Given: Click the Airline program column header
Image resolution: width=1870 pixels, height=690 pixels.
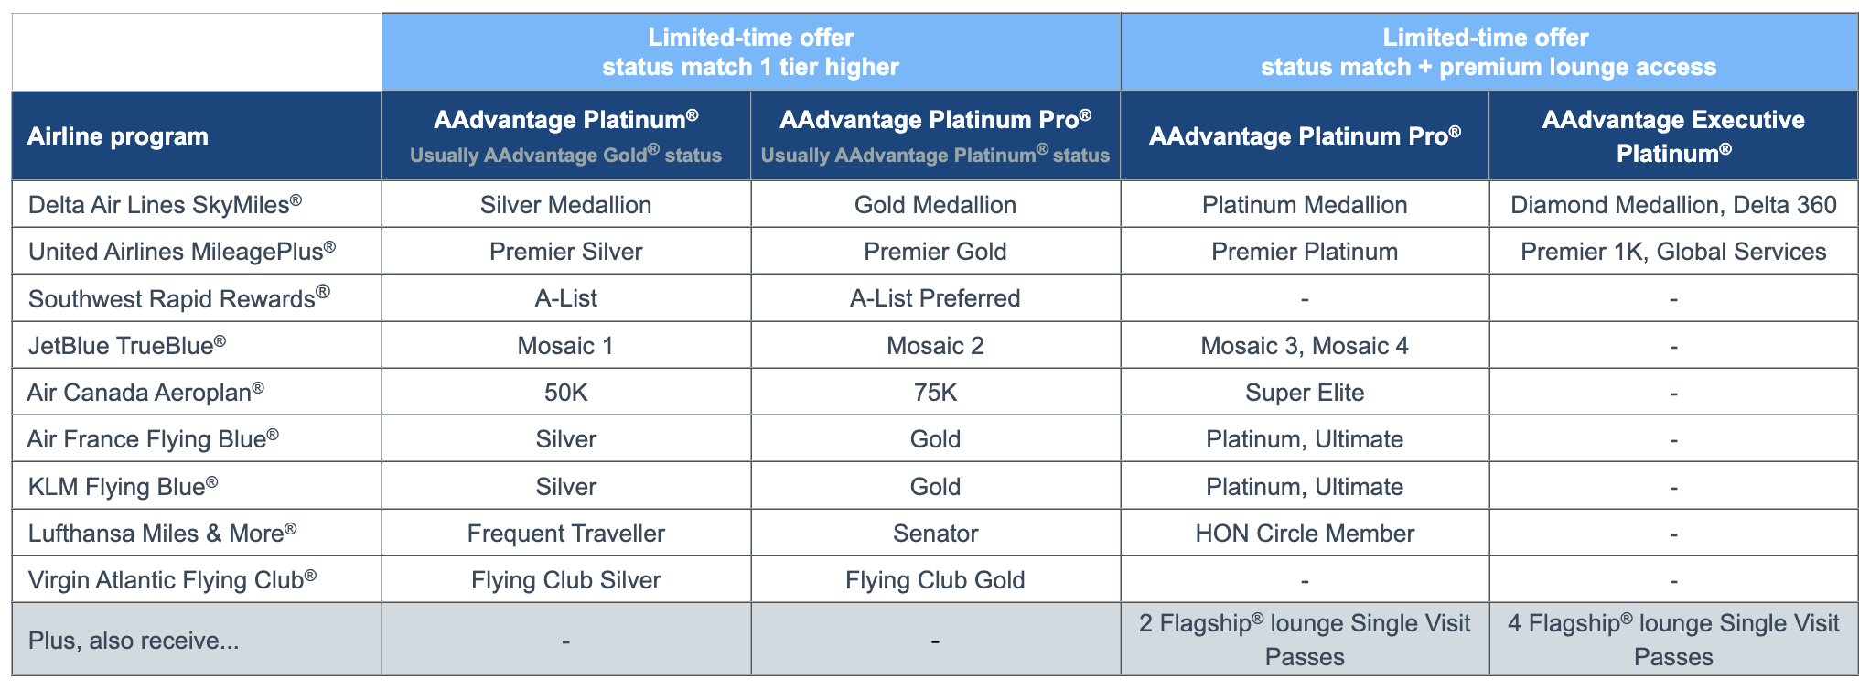Looking at the screenshot, I should click(119, 136).
